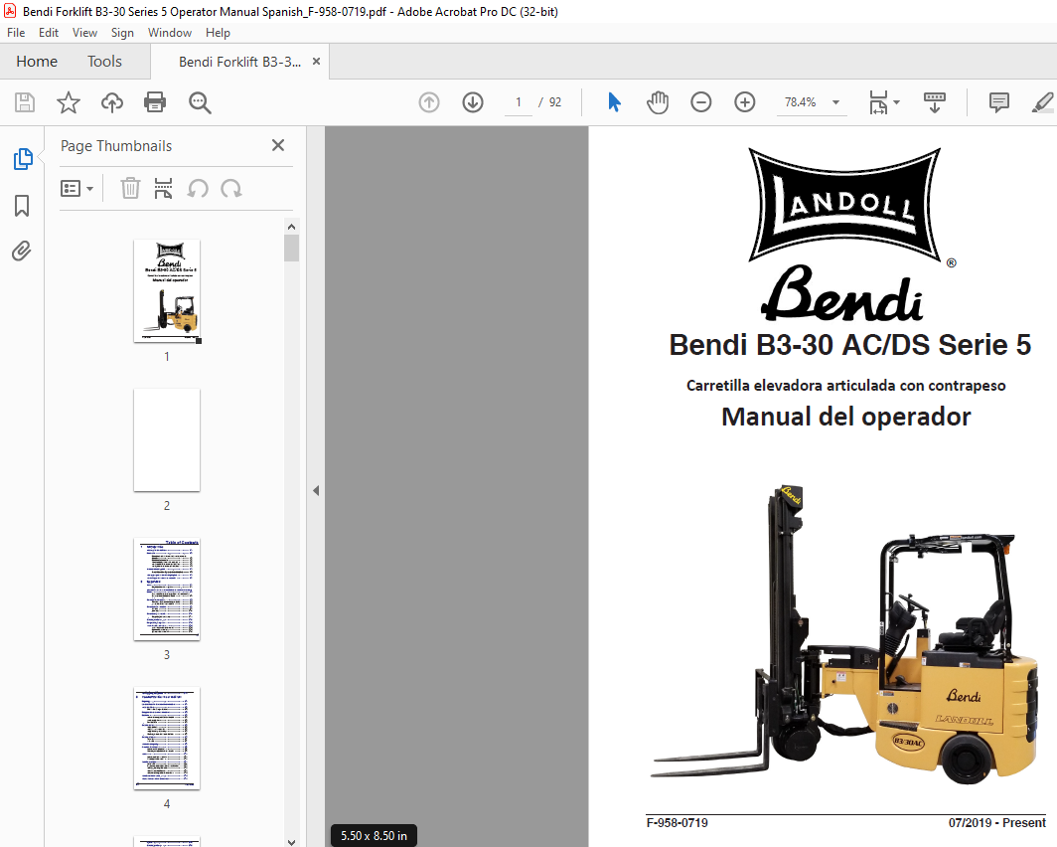Click the Print pages thumbnail icon
The height and width of the screenshot is (847, 1057).
163,188
